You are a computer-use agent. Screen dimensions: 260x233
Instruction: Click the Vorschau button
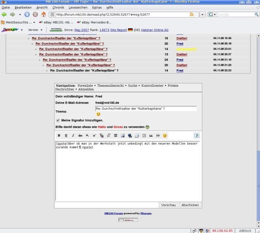click(x=168, y=205)
